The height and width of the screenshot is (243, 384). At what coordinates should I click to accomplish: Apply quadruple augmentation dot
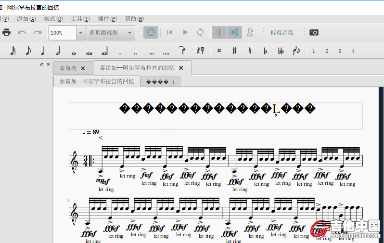[166, 53]
